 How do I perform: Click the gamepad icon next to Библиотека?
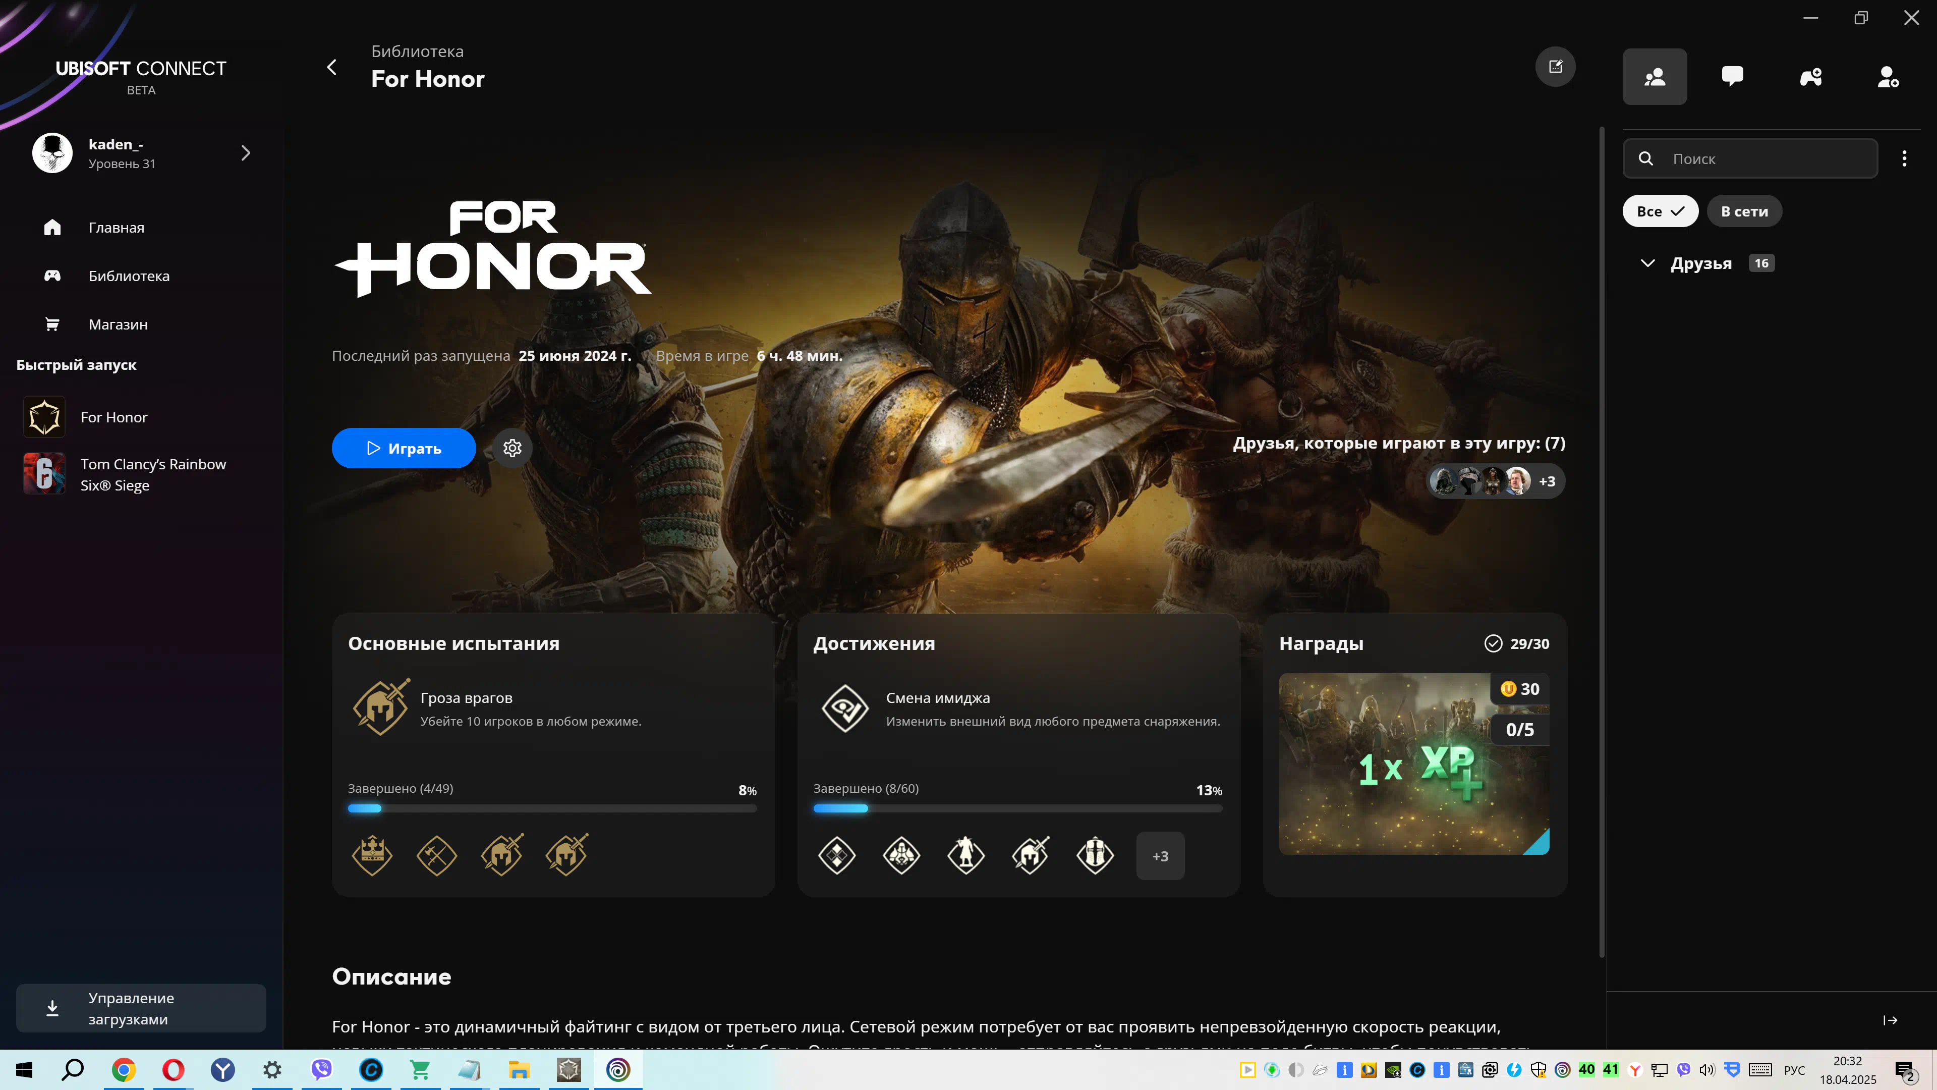52,276
